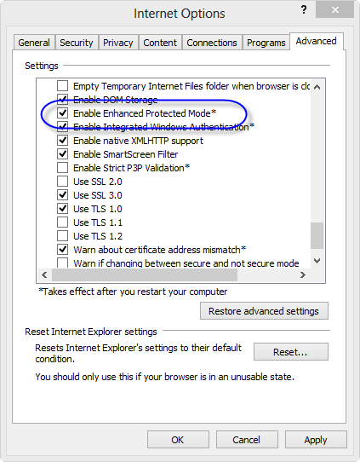Click the vertical scrollbar thumb in settings list
The height and width of the screenshot is (462, 360).
point(317,236)
